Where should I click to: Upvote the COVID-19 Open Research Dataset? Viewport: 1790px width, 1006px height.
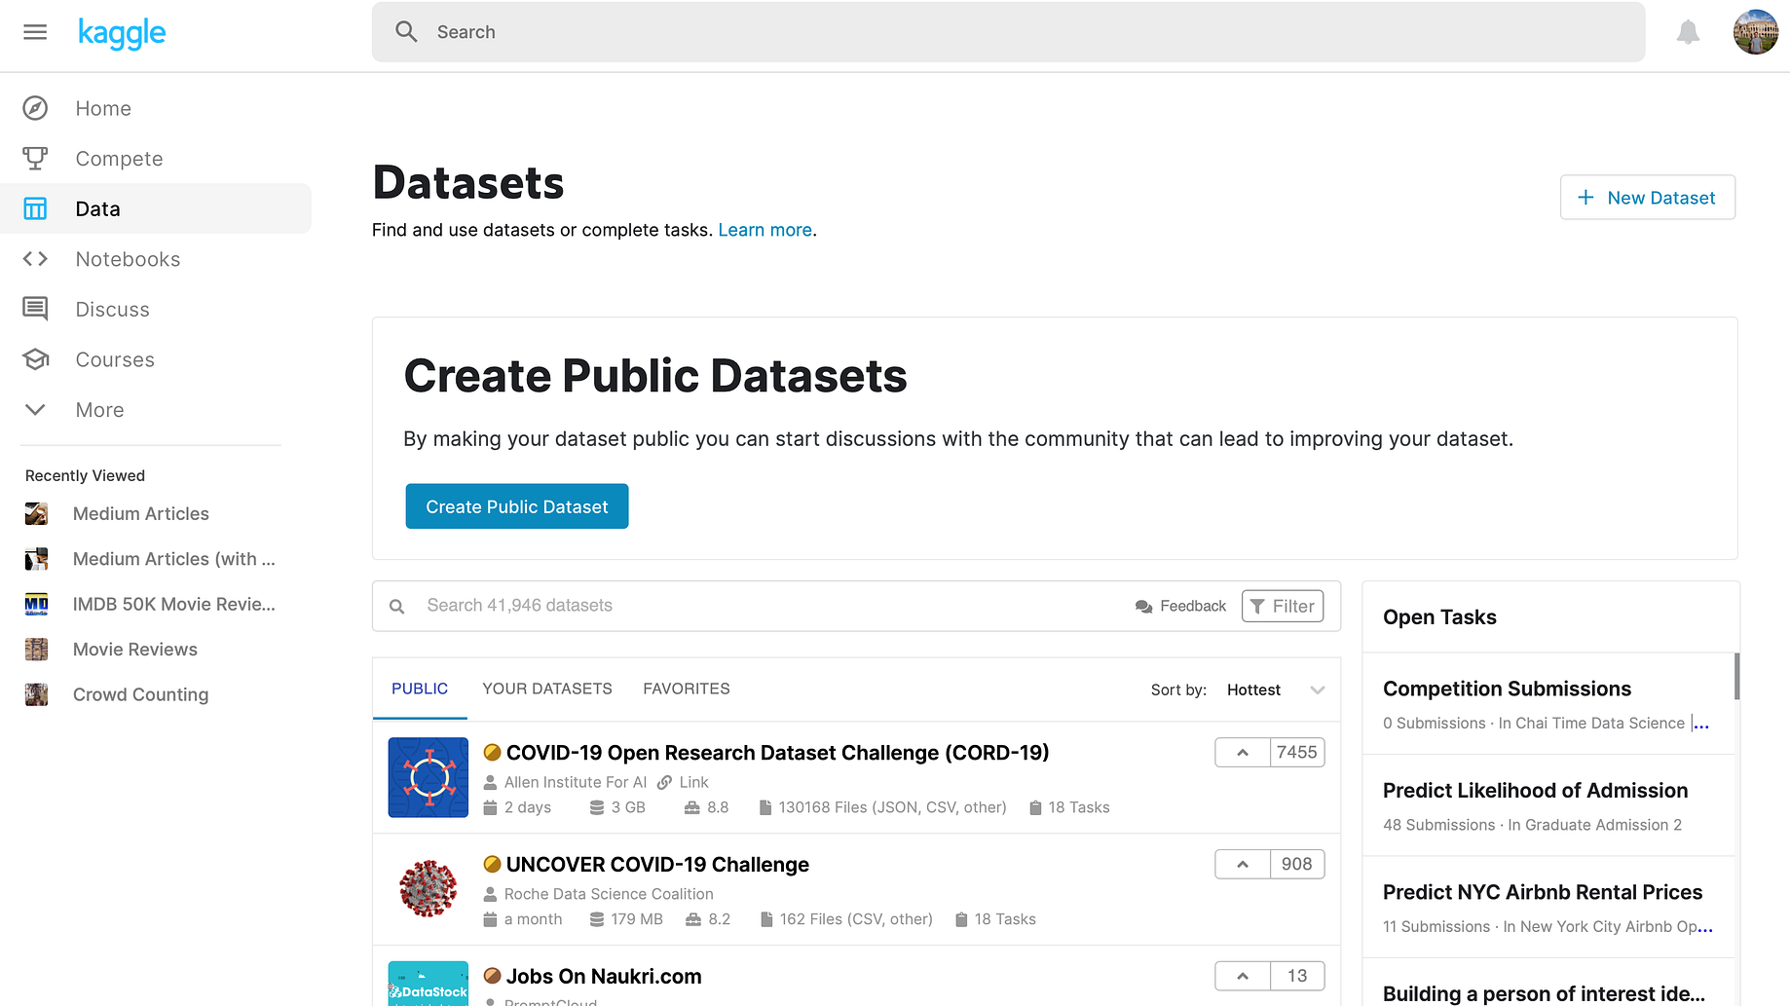(1243, 753)
